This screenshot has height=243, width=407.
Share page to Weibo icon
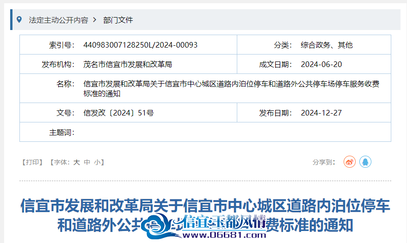point(349,162)
